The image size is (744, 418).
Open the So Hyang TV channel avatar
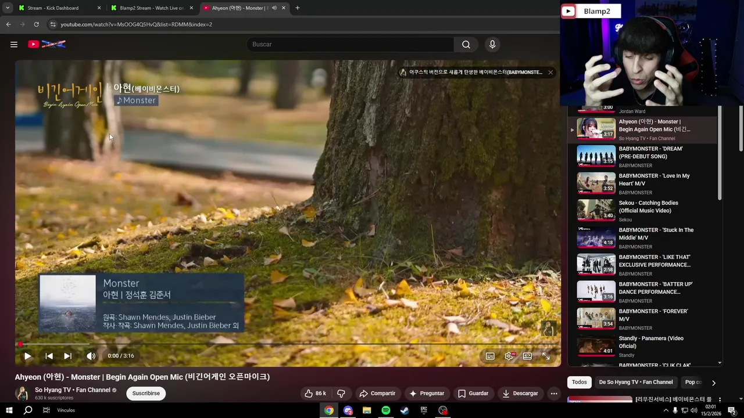pyautogui.click(x=22, y=393)
